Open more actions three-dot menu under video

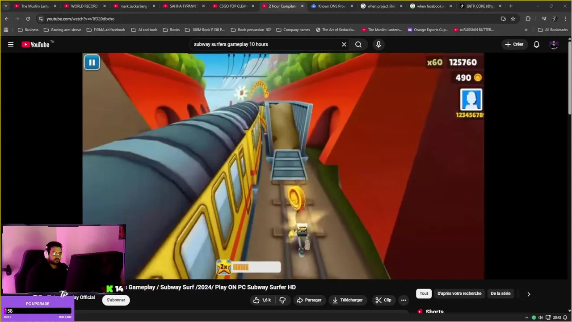tap(404, 300)
